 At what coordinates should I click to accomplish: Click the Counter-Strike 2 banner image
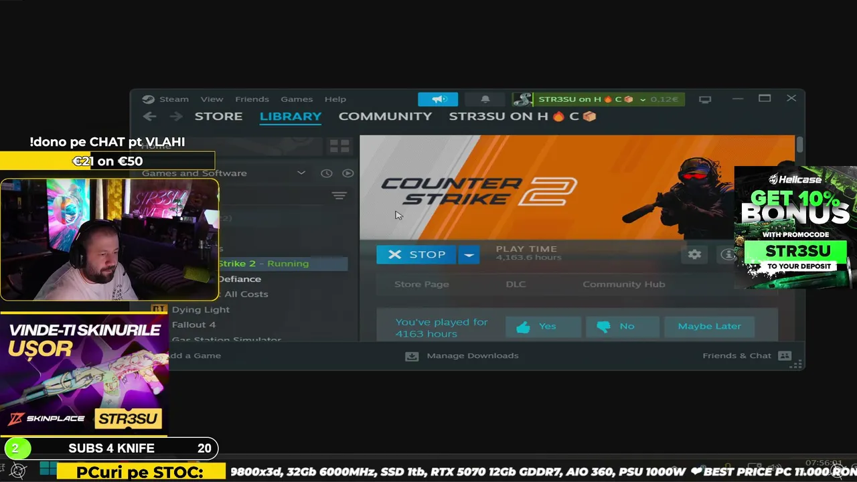coord(577,187)
